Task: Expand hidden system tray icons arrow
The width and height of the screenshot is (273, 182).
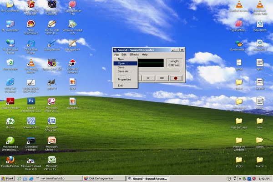Action: coord(240,179)
